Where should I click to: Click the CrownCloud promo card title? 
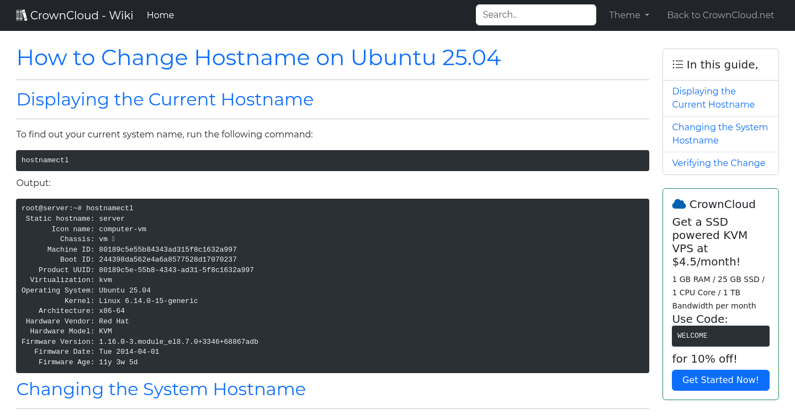pyautogui.click(x=722, y=204)
